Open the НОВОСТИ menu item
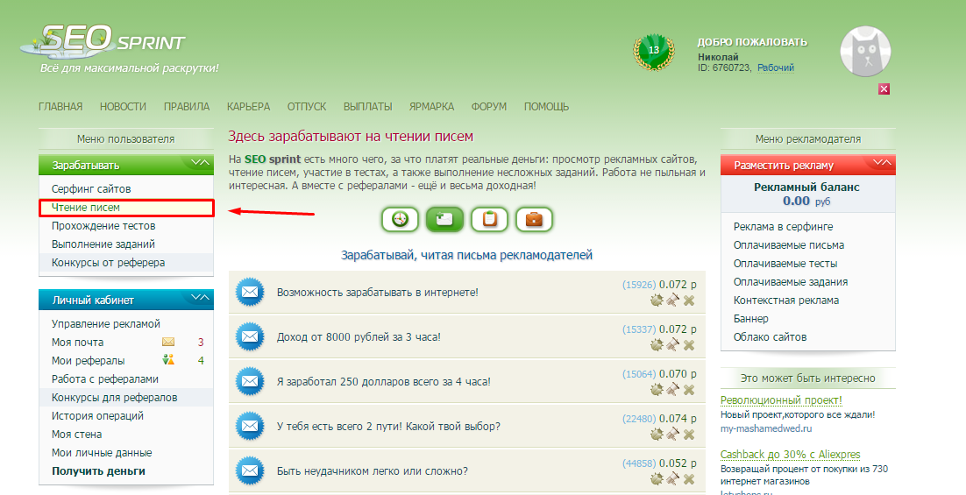The height and width of the screenshot is (495, 966). pos(124,107)
